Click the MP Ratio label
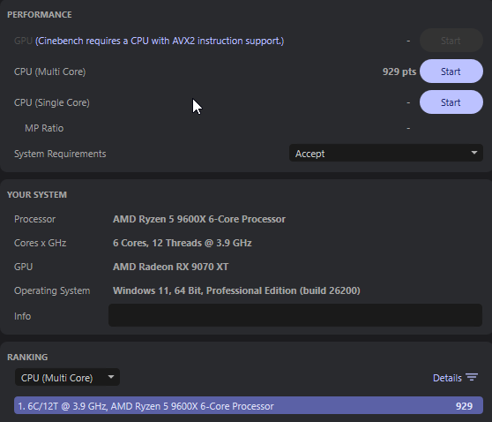Viewport: 492px width, 422px height. coord(44,128)
